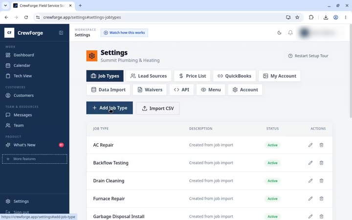The image size is (352, 220).
Task: Switch to API tab
Action: pyautogui.click(x=181, y=89)
